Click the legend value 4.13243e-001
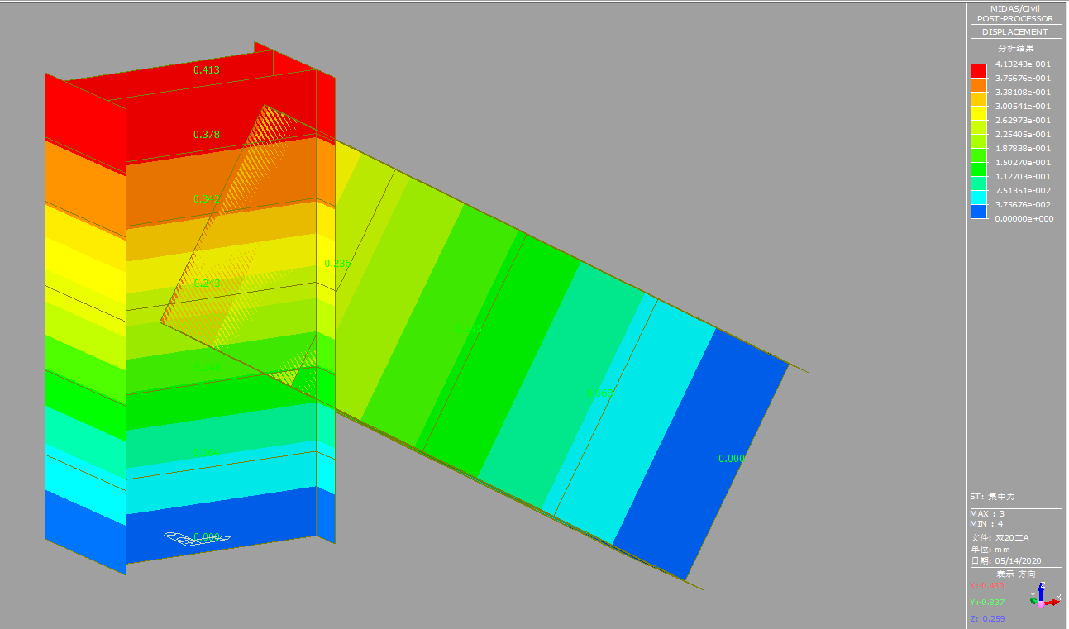The height and width of the screenshot is (629, 1069). coord(1024,64)
